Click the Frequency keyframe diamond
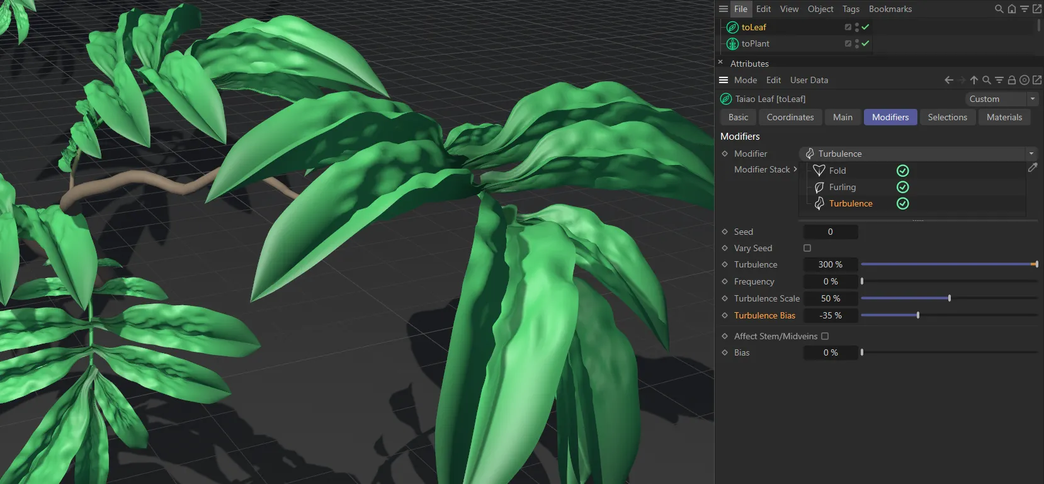 point(725,281)
